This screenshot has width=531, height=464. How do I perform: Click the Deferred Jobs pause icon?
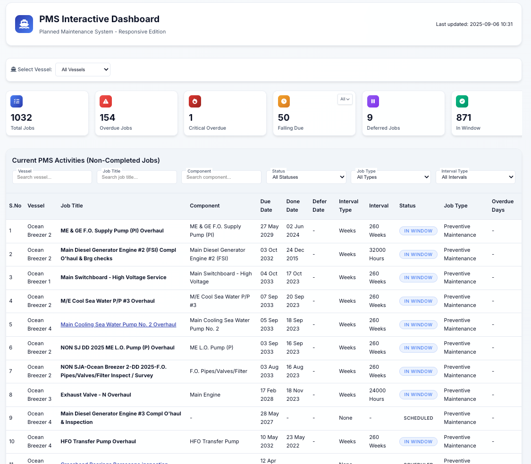372,101
